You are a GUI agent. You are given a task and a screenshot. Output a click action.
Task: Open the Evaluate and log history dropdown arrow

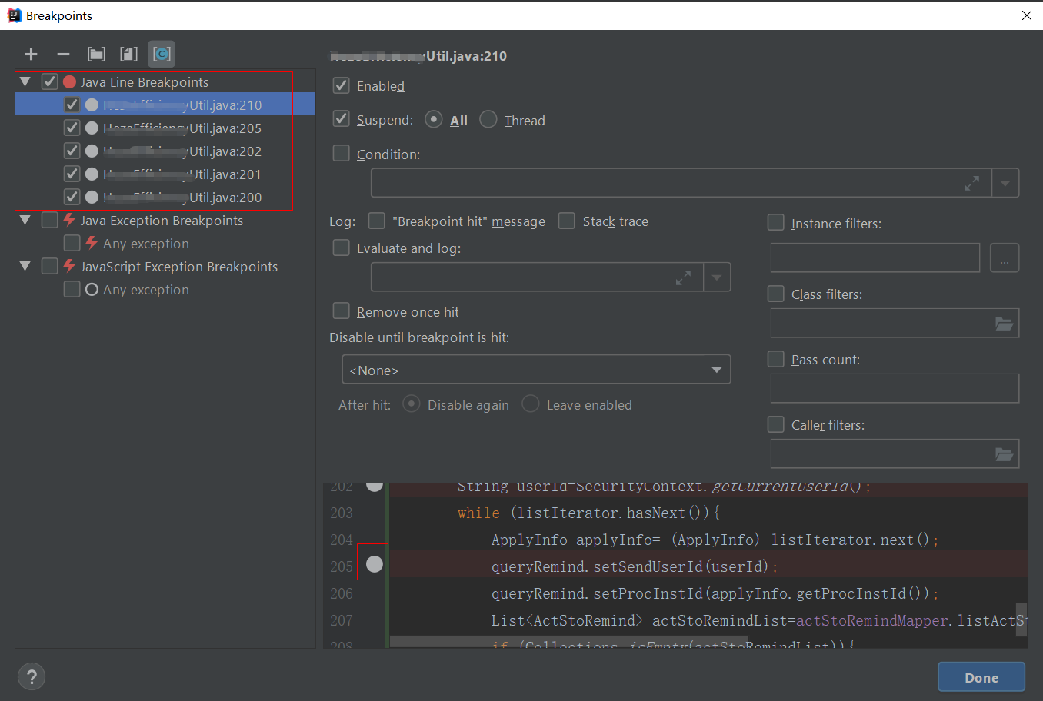click(x=717, y=277)
